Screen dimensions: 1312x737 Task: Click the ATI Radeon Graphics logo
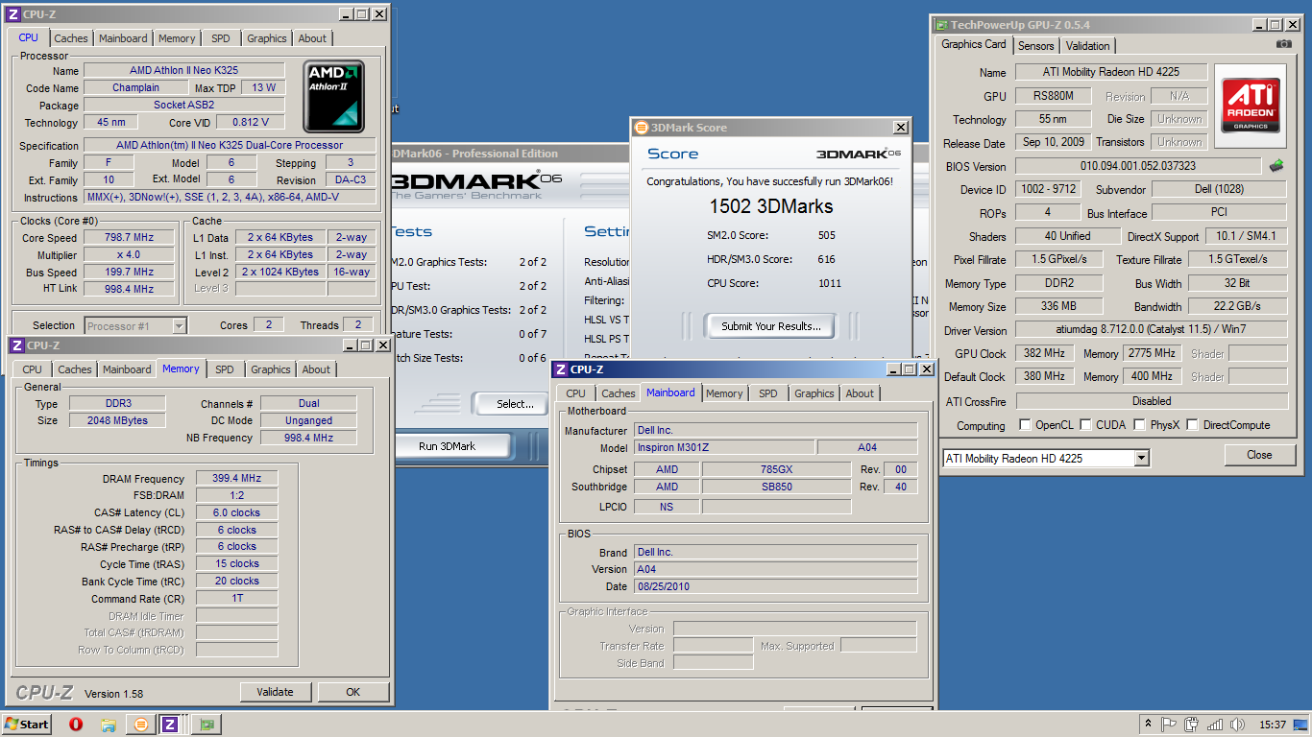pyautogui.click(x=1251, y=107)
